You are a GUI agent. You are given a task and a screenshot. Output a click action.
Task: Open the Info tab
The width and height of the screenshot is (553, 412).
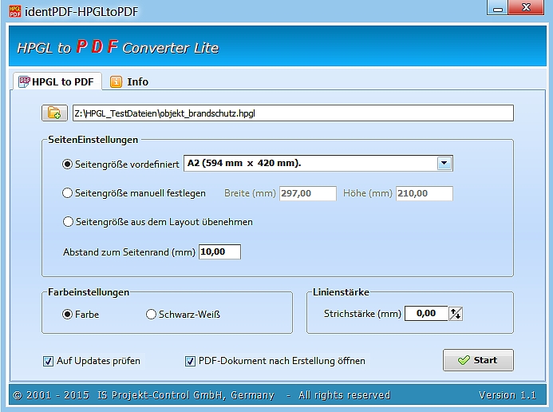129,81
